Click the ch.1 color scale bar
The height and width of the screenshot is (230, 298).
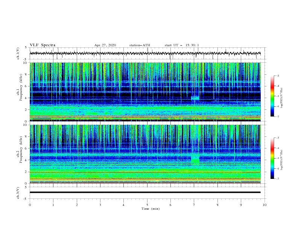(x=272, y=96)
